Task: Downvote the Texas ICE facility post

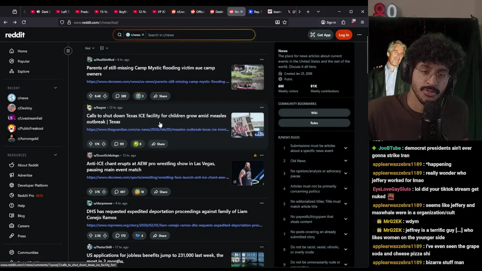Action: (104, 144)
